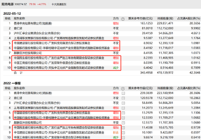Click the info icon in the row with value 9.8874
The width and height of the screenshot is (201, 140).
pos(123,137)
